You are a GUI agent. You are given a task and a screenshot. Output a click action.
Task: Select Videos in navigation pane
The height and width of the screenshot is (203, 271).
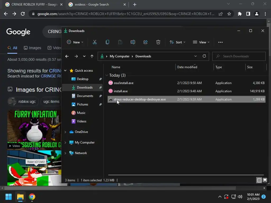click(83, 121)
